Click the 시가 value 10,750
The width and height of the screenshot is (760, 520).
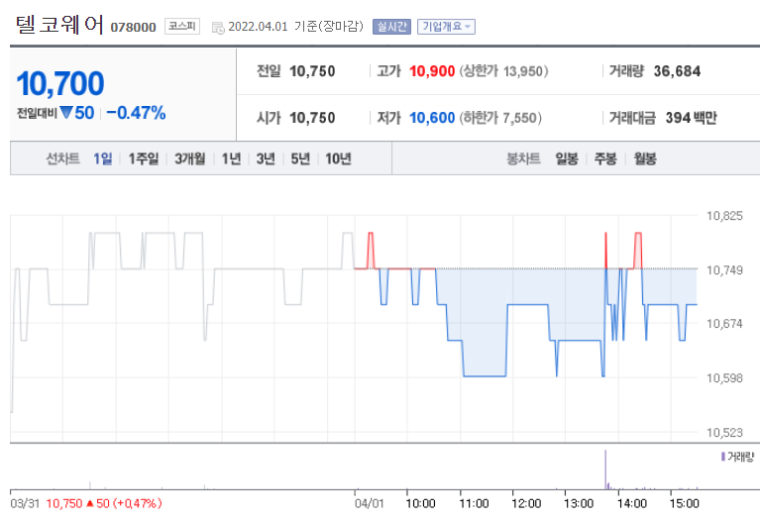tap(312, 118)
